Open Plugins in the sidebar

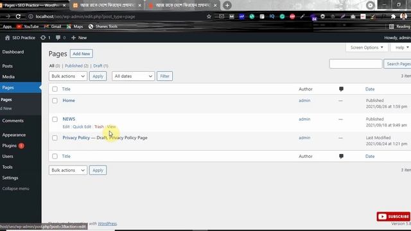[10, 146]
